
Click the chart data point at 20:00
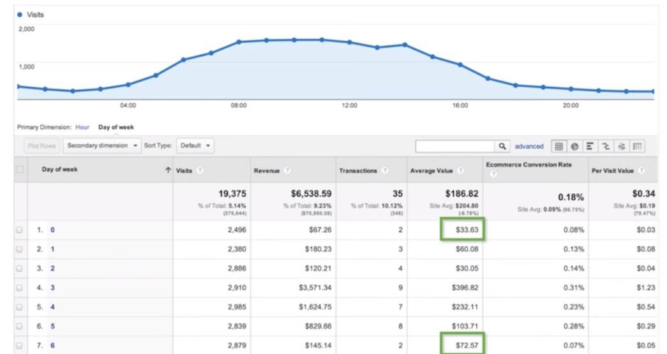[x=571, y=89]
